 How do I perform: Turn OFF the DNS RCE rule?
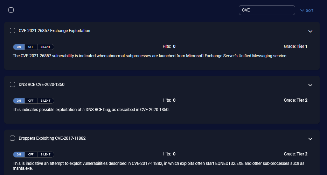click(31, 101)
